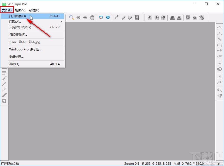Select 批量处理... menu entry
This screenshot has height=166, width=224.
click(x=33, y=57)
